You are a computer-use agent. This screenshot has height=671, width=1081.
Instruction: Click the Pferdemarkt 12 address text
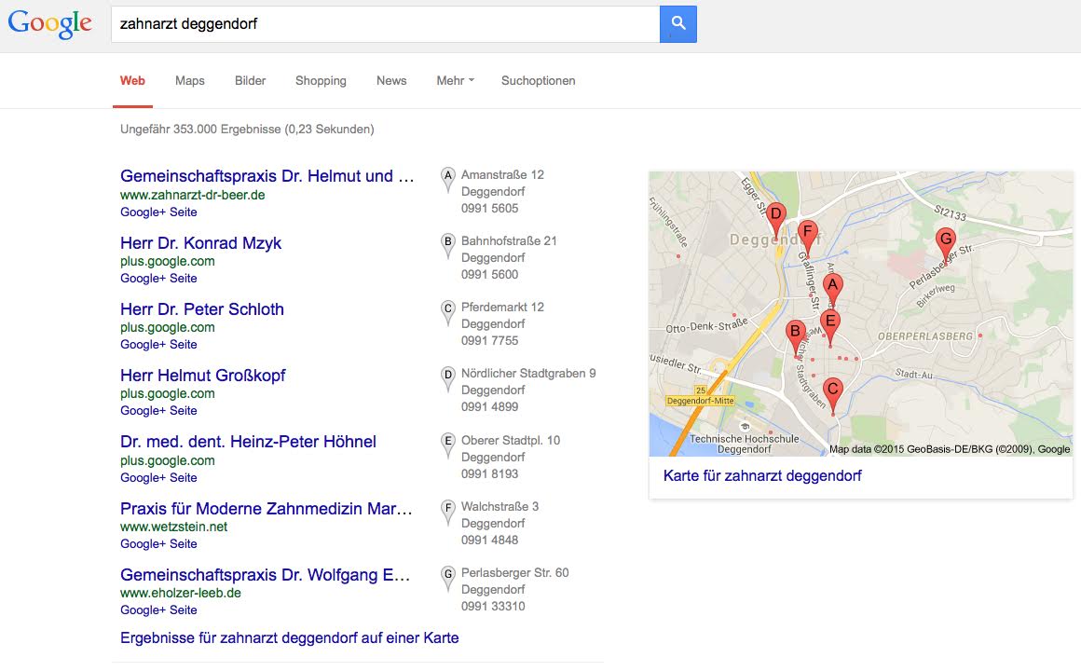[502, 308]
